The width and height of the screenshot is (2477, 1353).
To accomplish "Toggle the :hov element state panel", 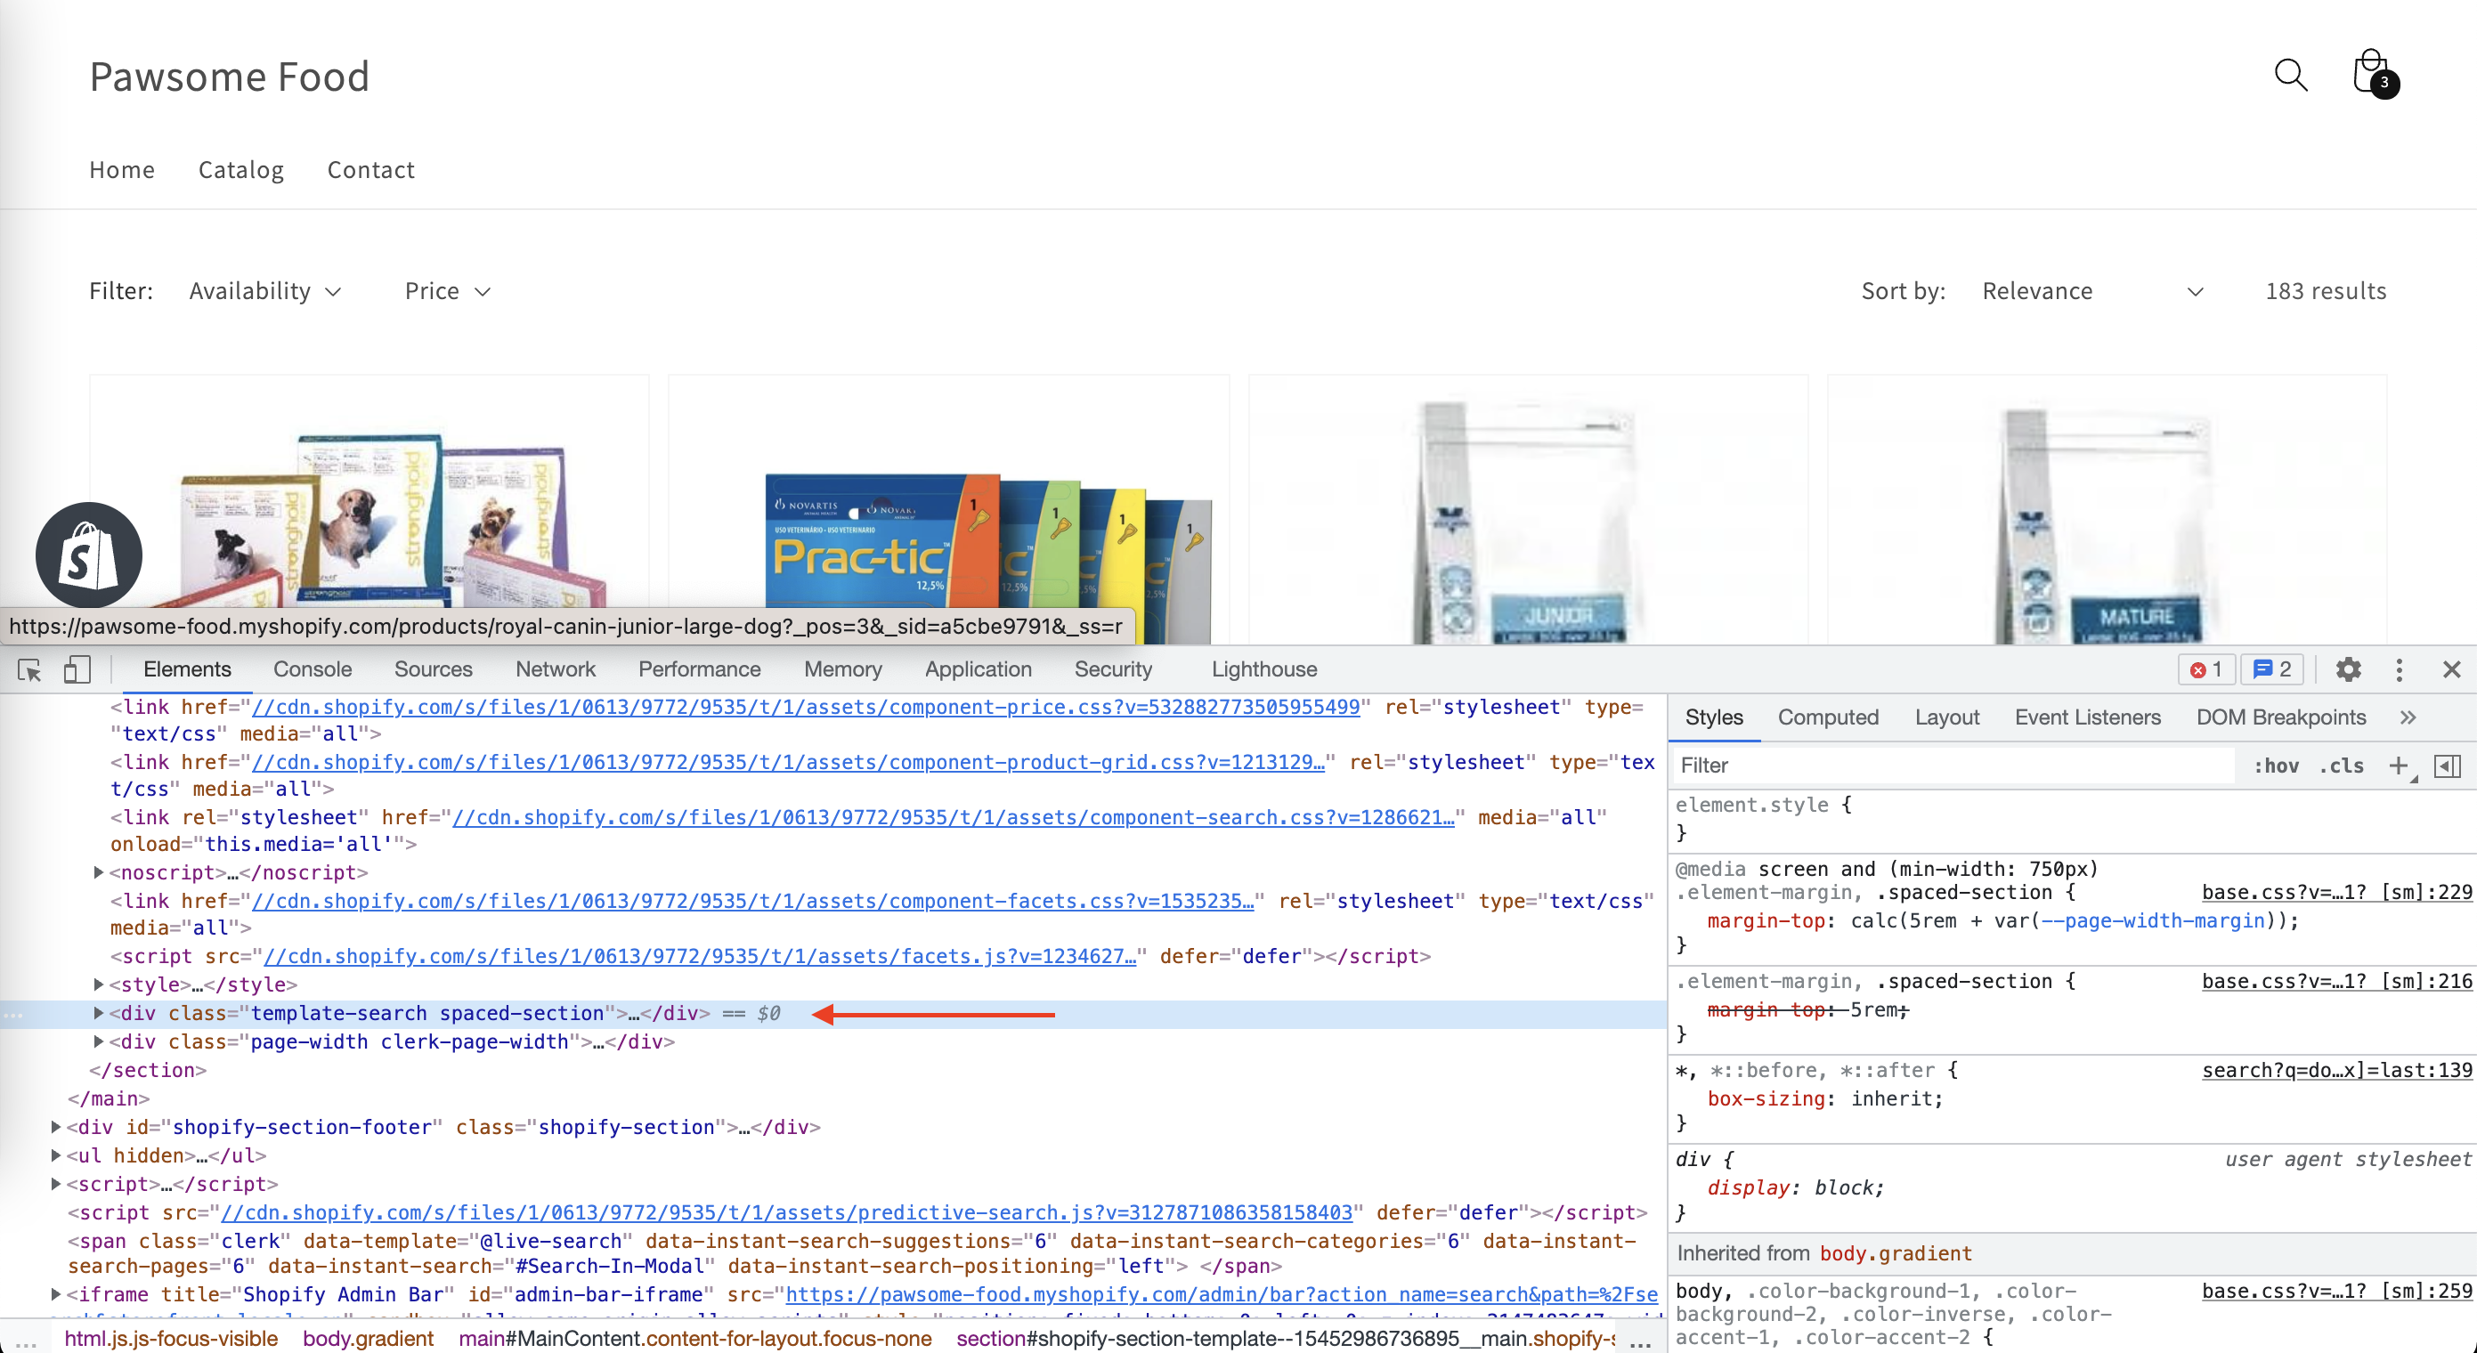I will (x=2275, y=766).
